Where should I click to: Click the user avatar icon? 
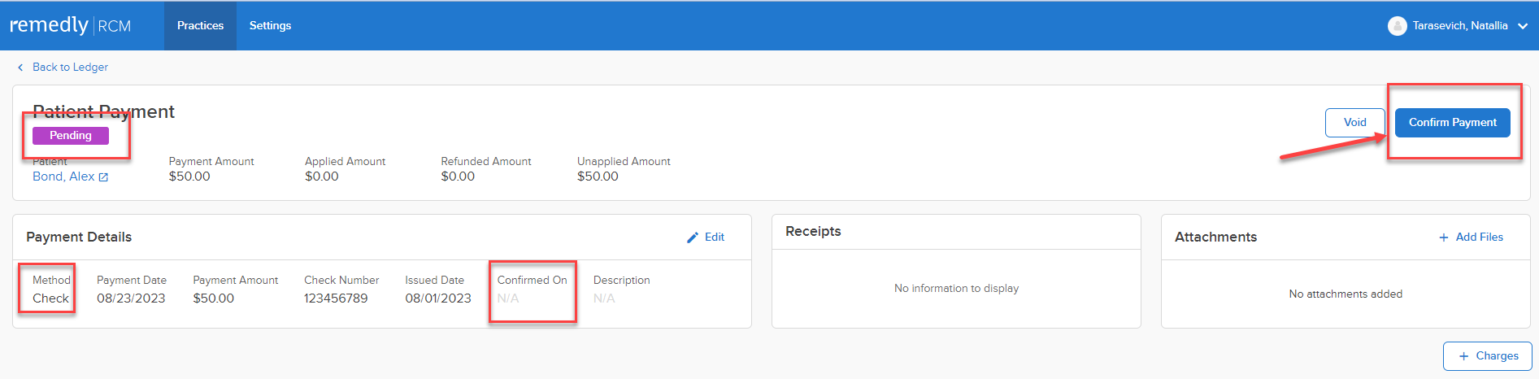pyautogui.click(x=1397, y=26)
